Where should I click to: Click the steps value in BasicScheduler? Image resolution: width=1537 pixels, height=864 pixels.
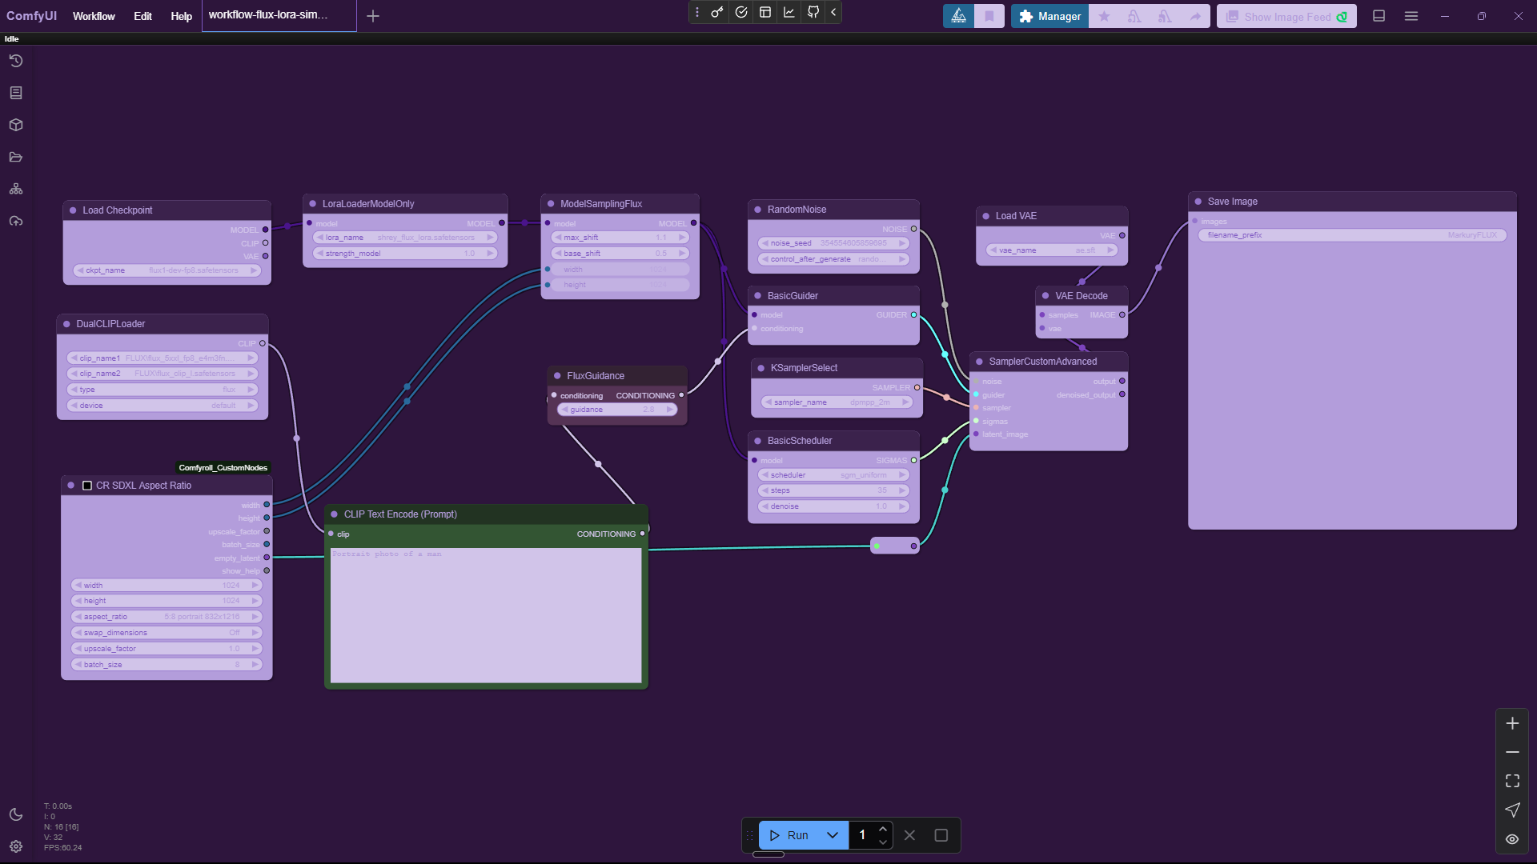click(833, 490)
